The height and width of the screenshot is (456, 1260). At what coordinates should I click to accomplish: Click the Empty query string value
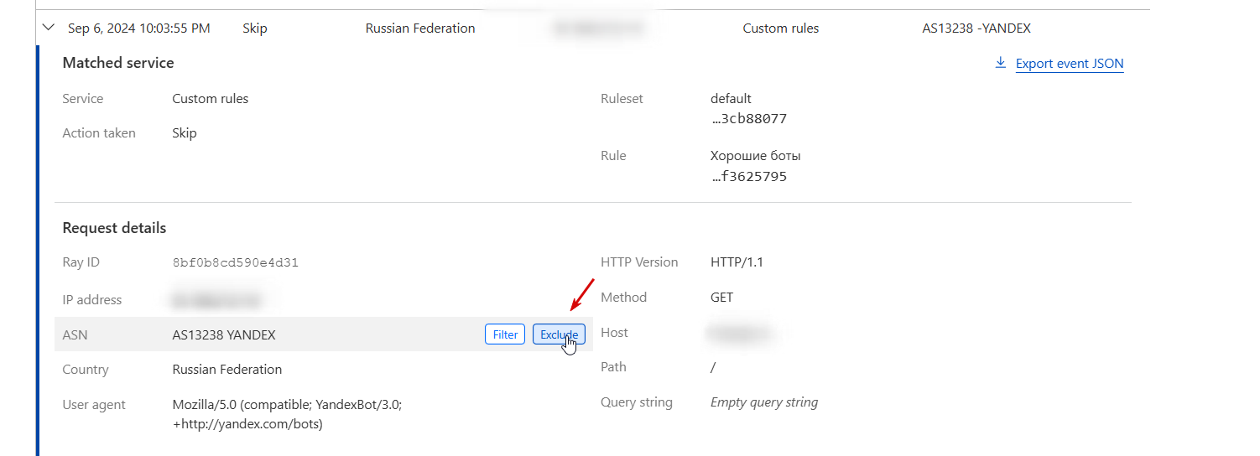pos(763,402)
